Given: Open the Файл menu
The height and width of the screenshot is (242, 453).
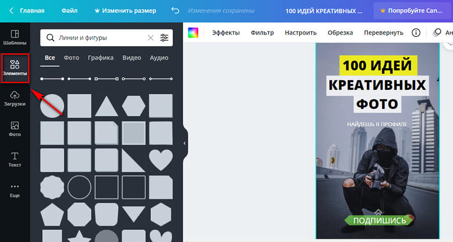Looking at the screenshot, I should [x=69, y=11].
